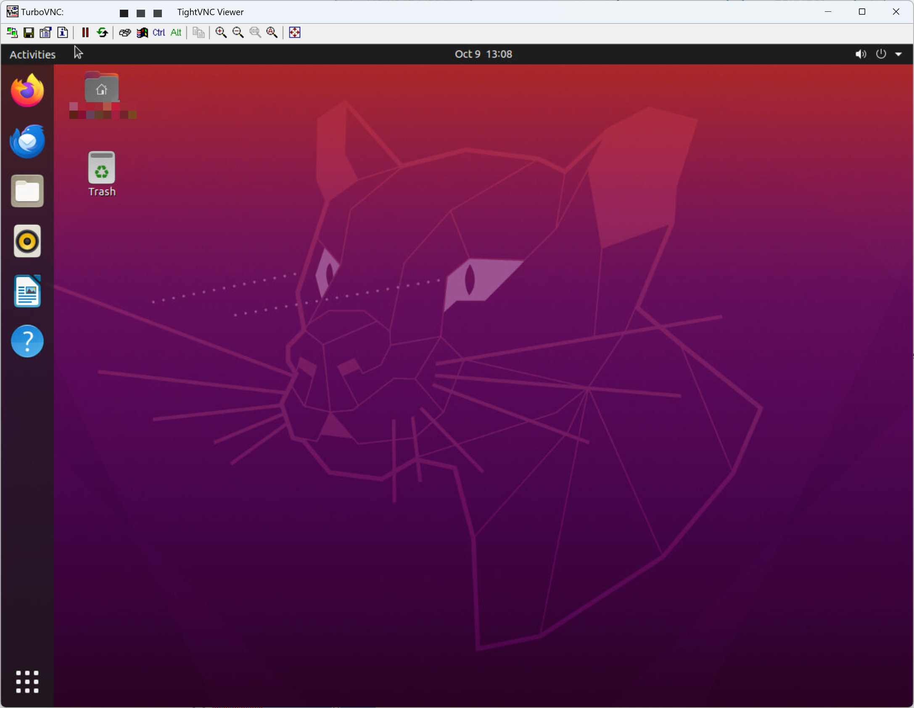Viewport: 914px width, 708px height.
Task: Launch Rhythmbox from the dock
Action: [27, 241]
